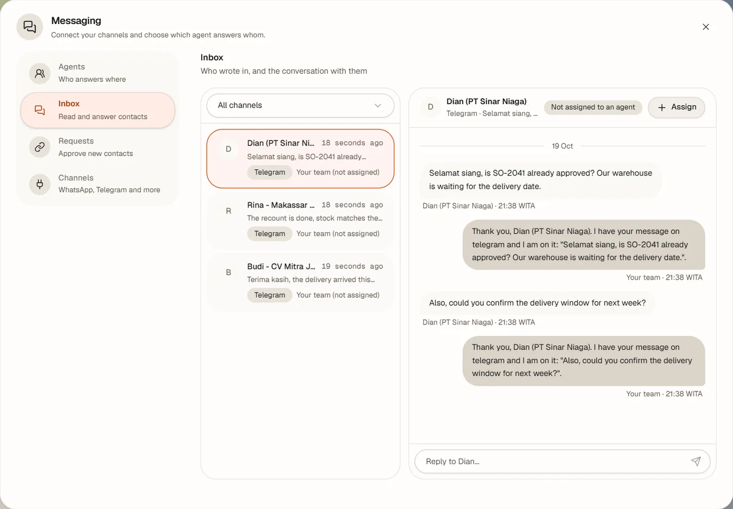Expand the All channels chevron arrow
This screenshot has width=733, height=509.
378,106
